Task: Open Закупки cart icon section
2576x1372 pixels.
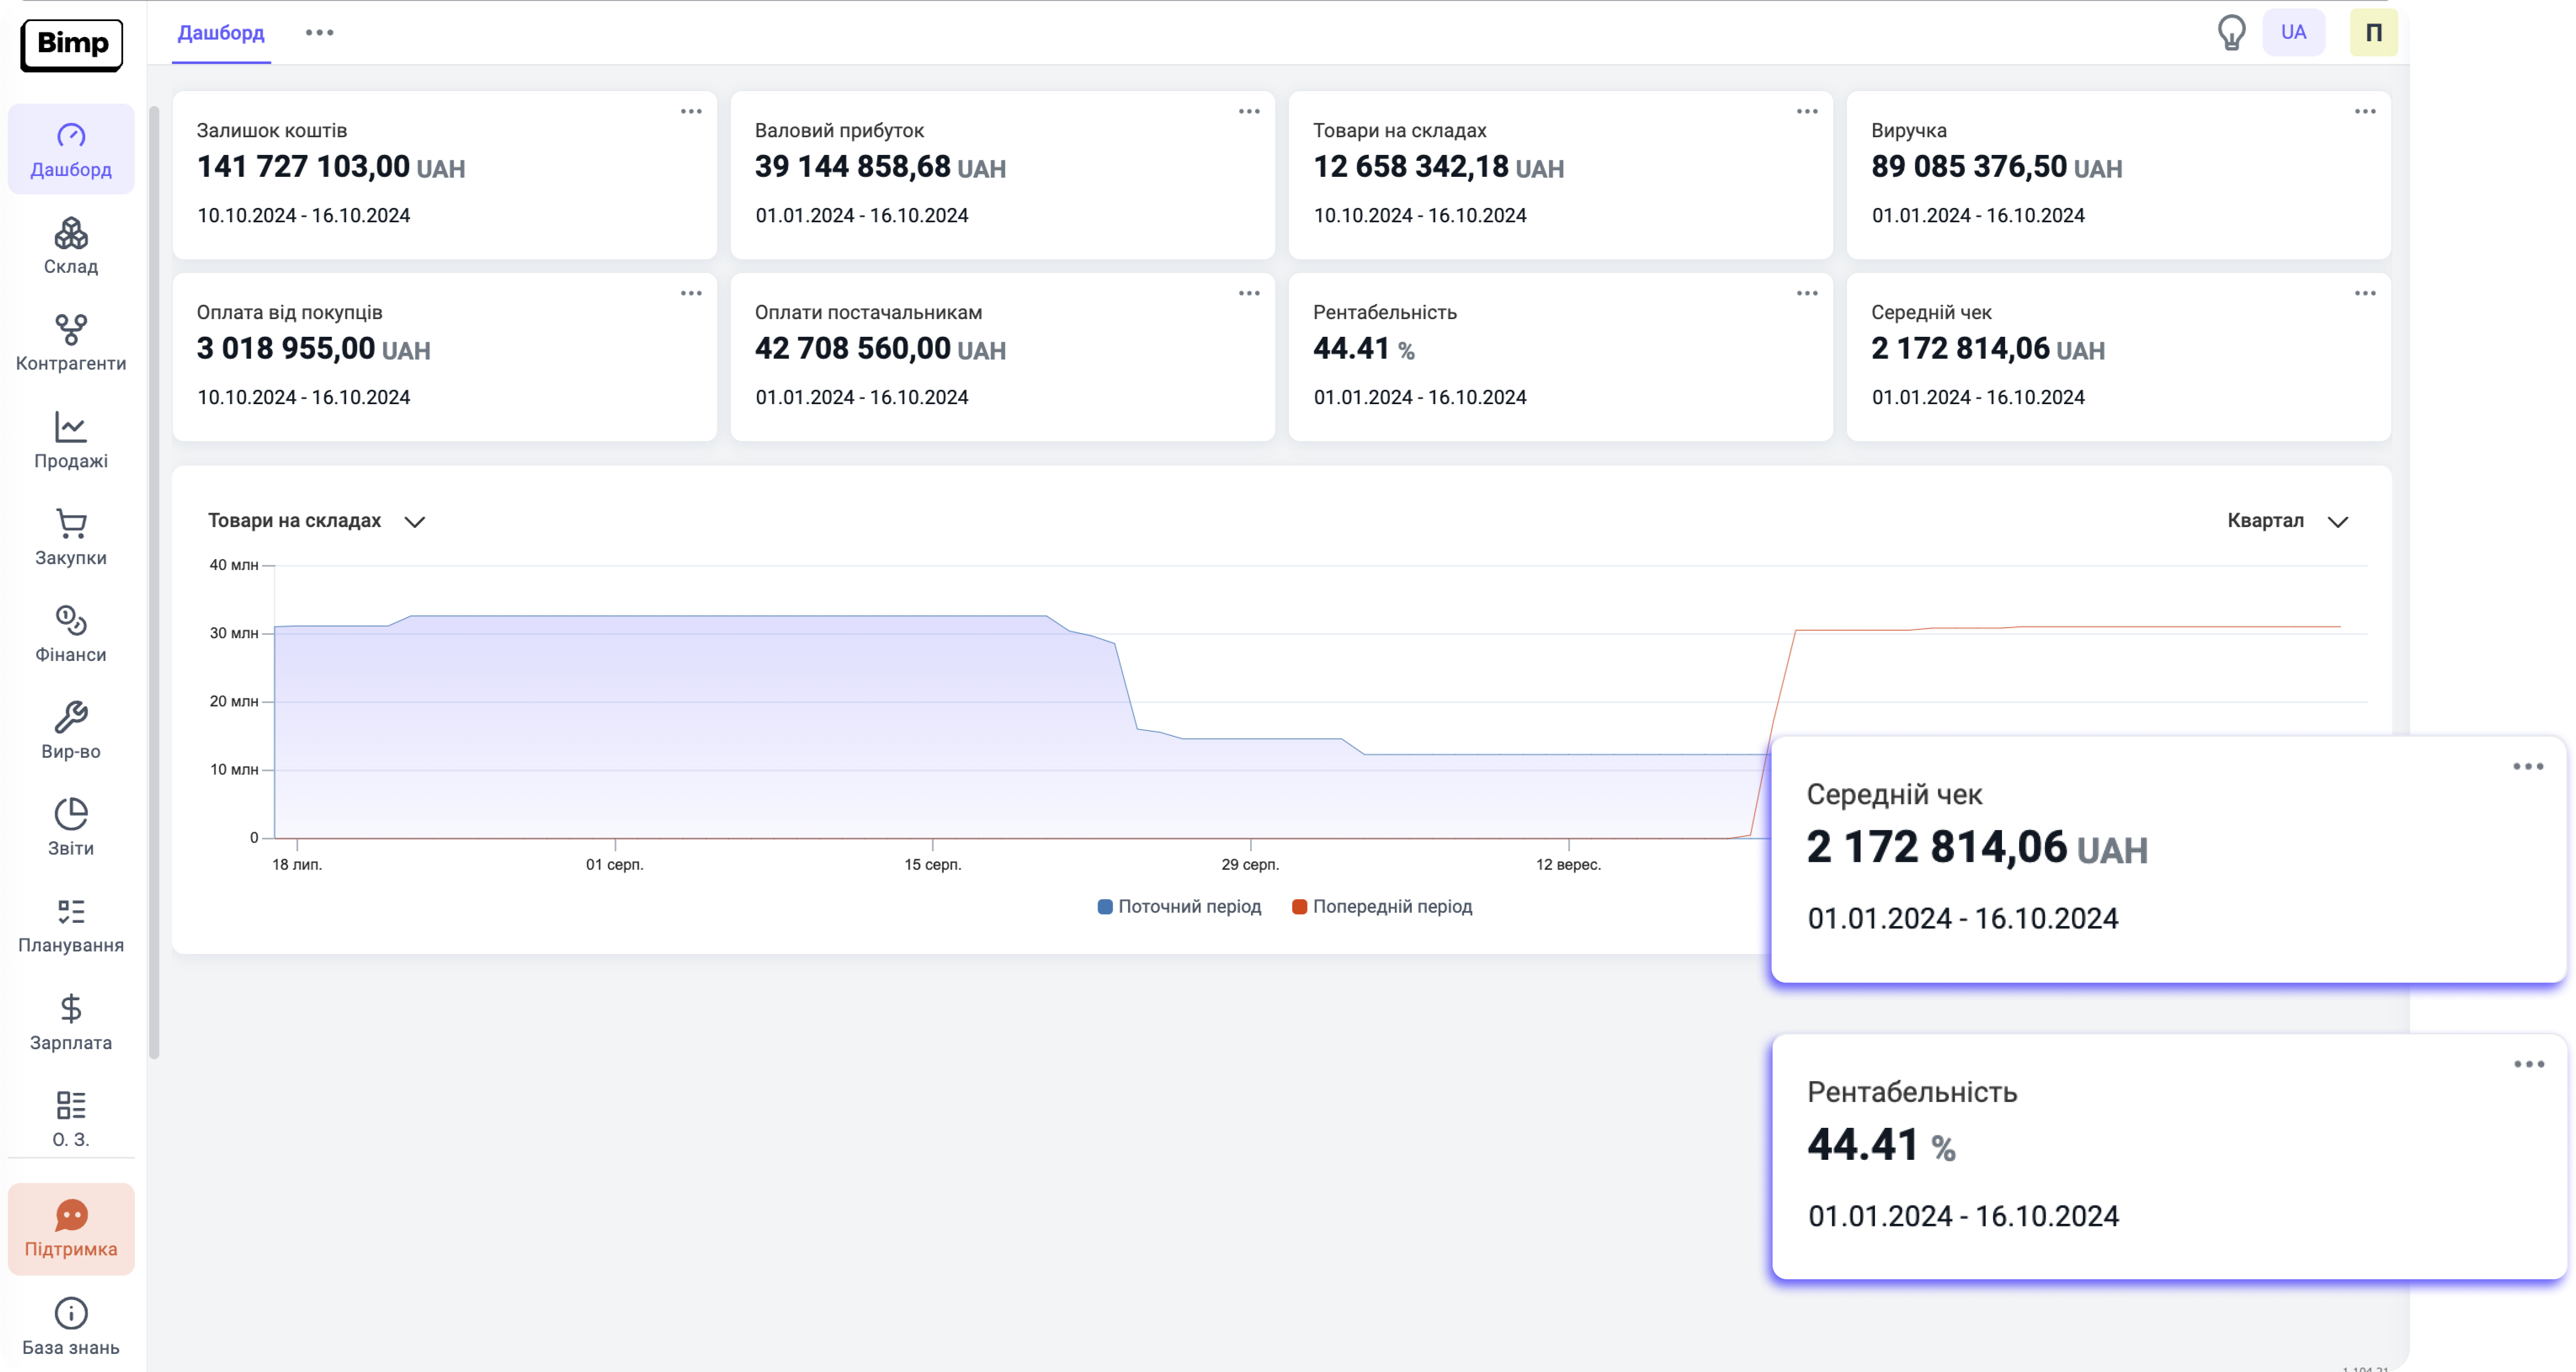Action: (71, 537)
